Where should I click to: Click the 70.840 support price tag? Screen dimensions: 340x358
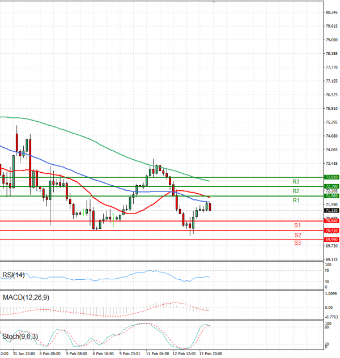coord(331,221)
